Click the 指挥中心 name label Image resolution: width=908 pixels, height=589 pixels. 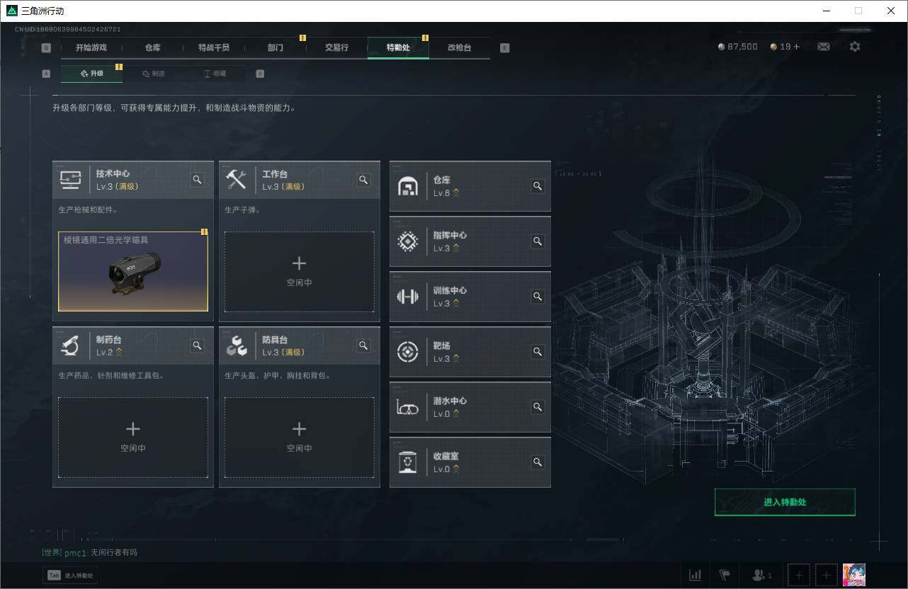450,236
